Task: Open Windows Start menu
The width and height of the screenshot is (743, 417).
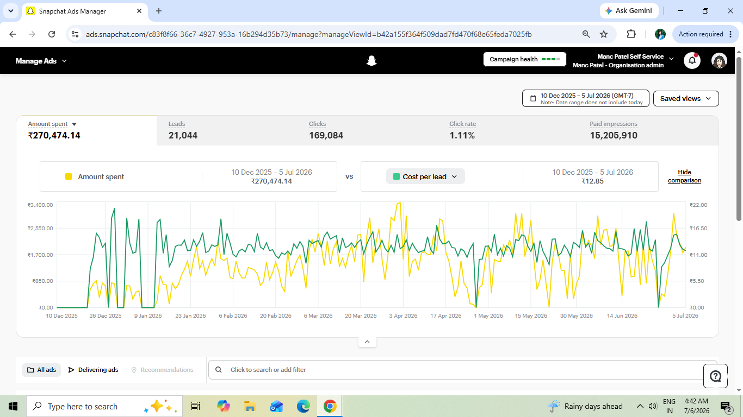Action: pos(13,406)
